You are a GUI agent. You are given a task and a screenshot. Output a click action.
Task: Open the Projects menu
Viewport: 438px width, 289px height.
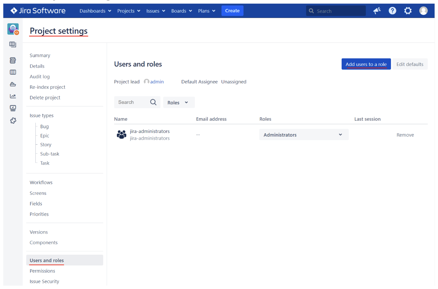coord(129,11)
